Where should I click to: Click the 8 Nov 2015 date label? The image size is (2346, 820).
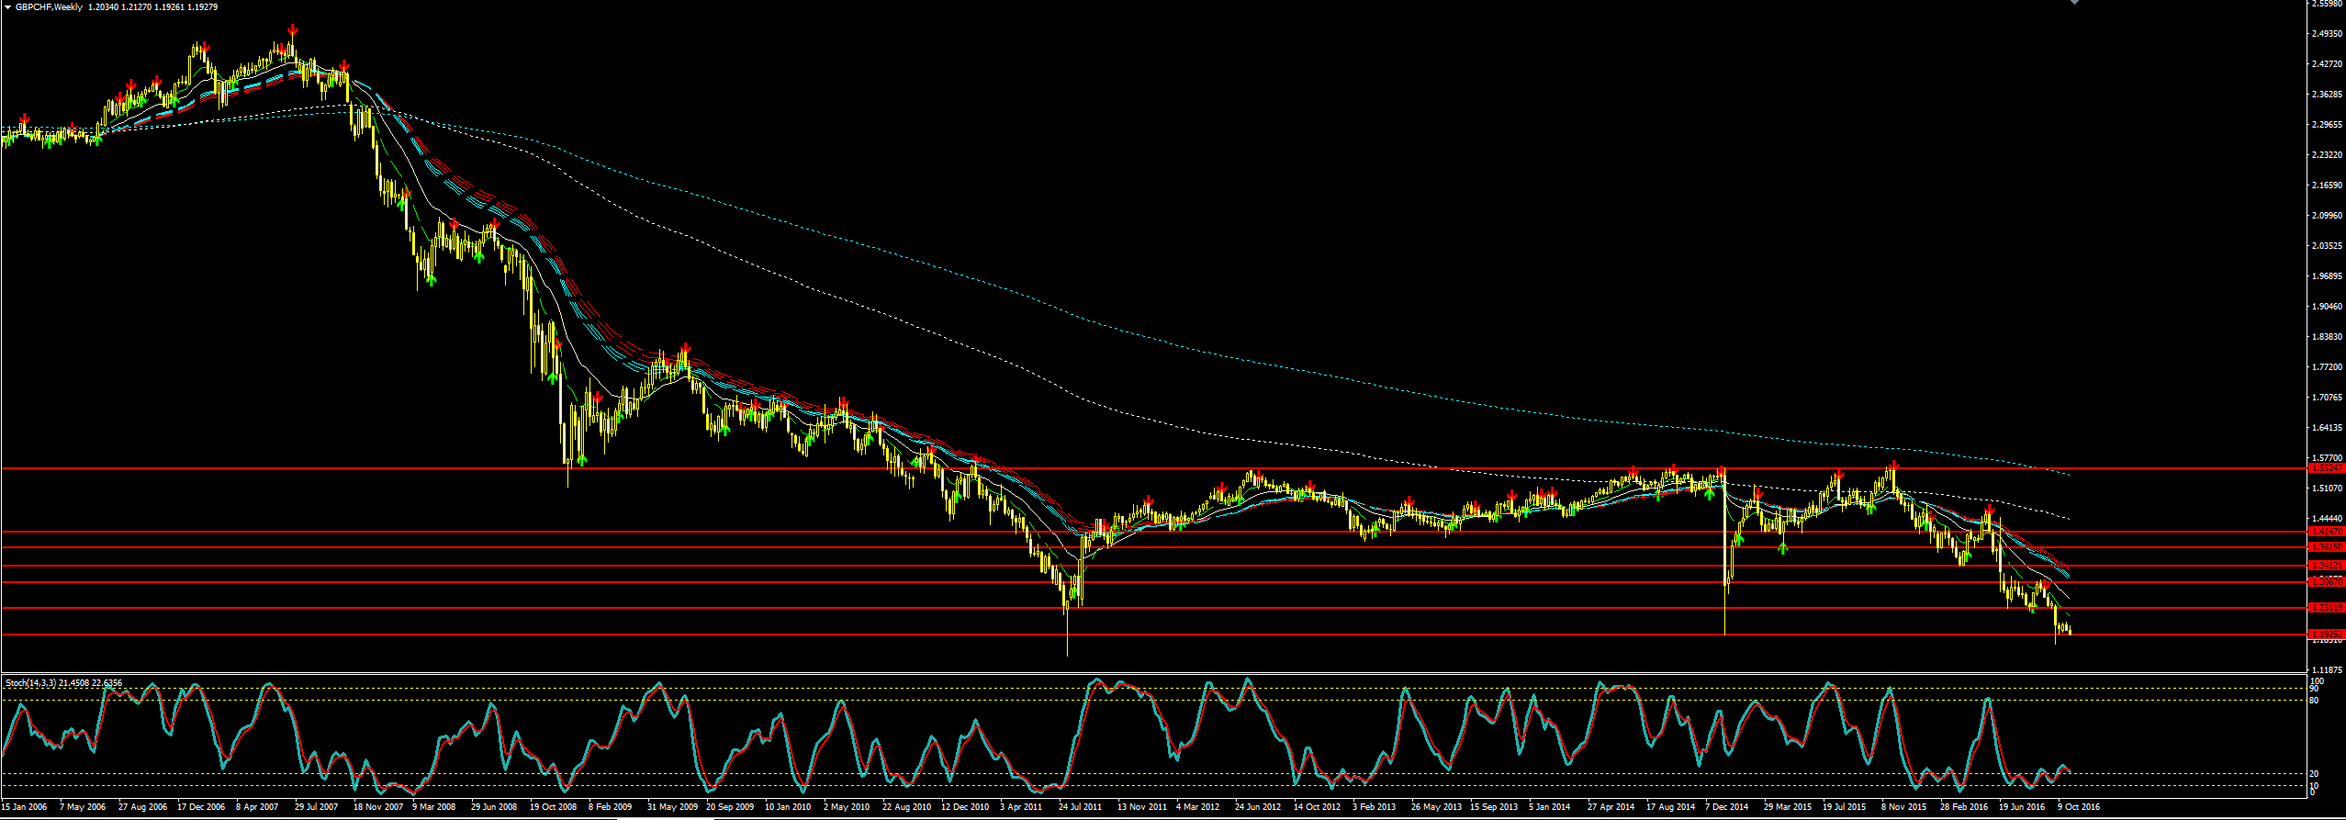click(1904, 807)
